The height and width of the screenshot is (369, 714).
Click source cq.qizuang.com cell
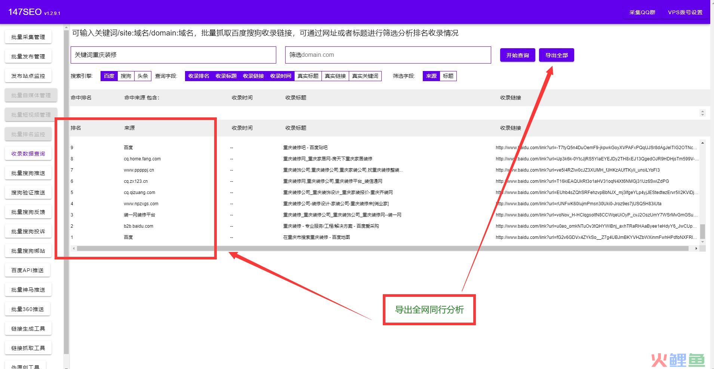(139, 193)
